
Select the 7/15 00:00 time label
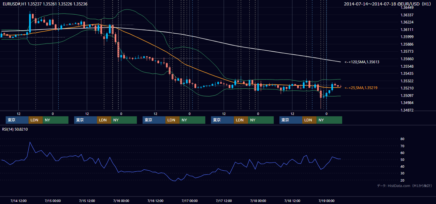pos(53,201)
